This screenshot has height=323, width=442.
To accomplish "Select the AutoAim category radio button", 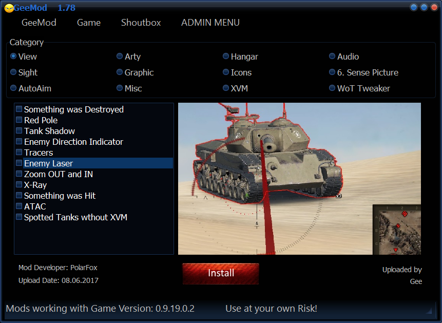I will tap(13, 88).
